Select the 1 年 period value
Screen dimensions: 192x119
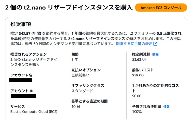[x=75, y=59]
